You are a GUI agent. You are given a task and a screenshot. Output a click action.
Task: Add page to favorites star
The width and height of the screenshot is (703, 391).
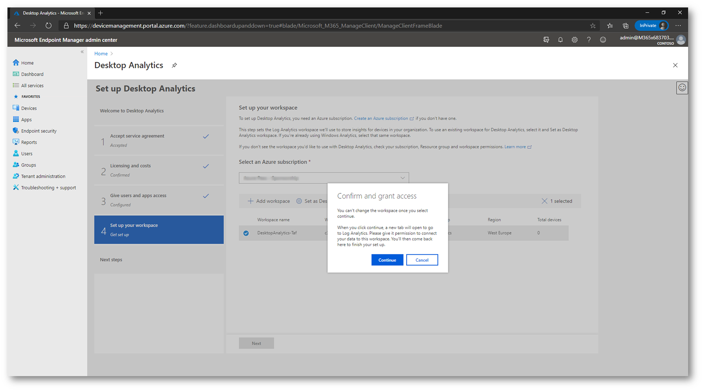click(592, 26)
